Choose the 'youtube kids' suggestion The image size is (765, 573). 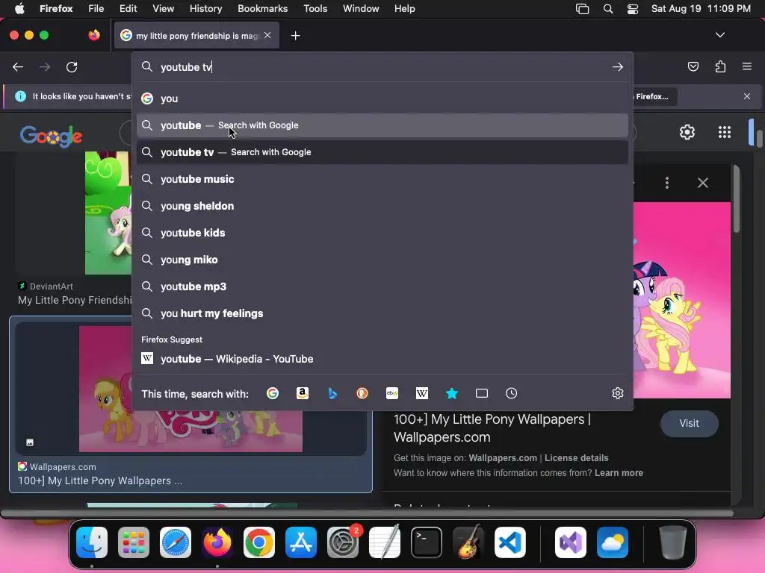click(x=382, y=233)
